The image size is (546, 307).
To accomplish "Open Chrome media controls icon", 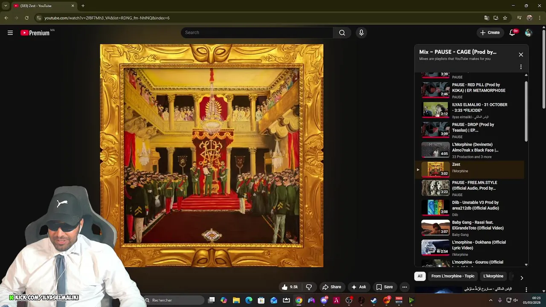I will 519,18.
